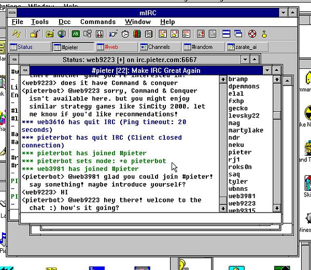Open the Channels folder toolbar icon
311x270 pixels.
click(50, 34)
